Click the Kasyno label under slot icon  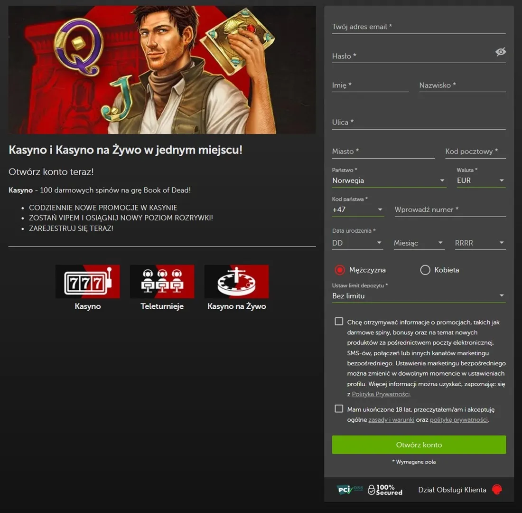point(88,306)
